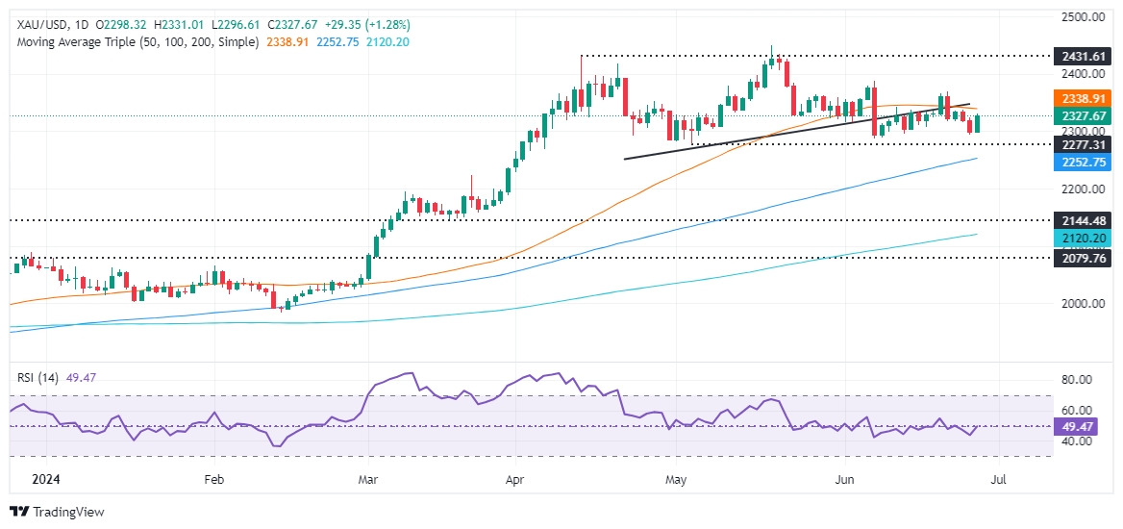Click the Jun label on time axis
Viewport: 1123px width, 529px height.
tap(844, 477)
